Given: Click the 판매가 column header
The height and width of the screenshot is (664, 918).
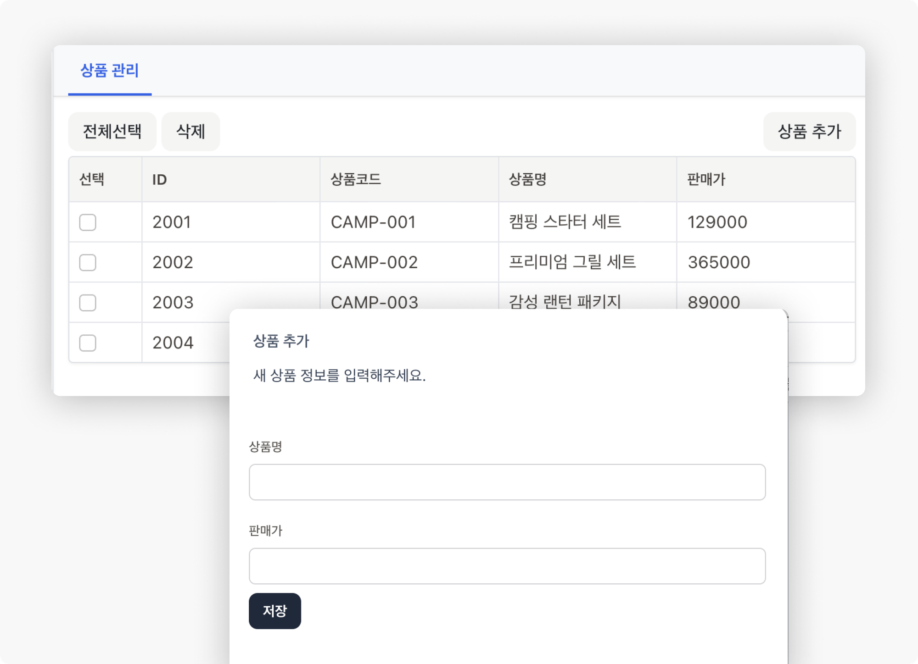Looking at the screenshot, I should [706, 180].
